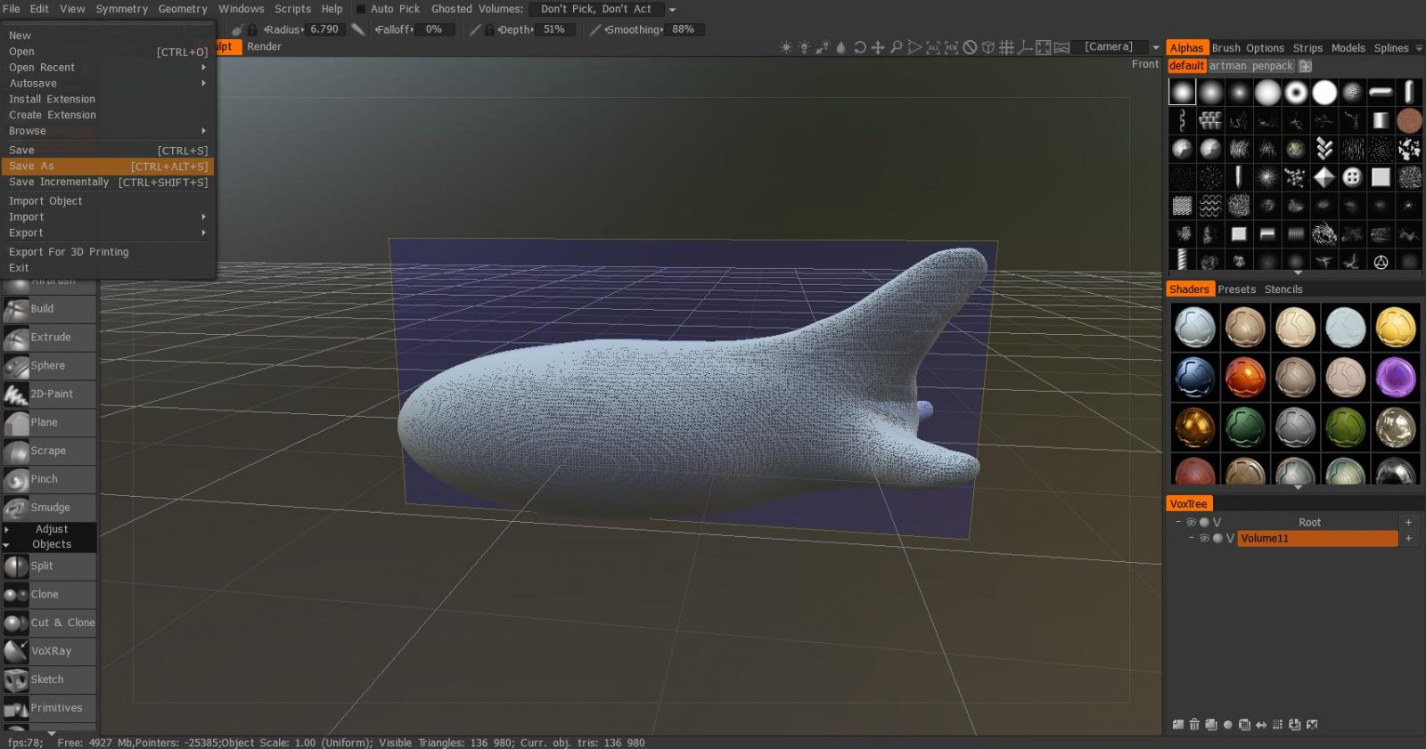Open the VoXRay tool
Screen dimensions: 1426x749
[x=49, y=652]
